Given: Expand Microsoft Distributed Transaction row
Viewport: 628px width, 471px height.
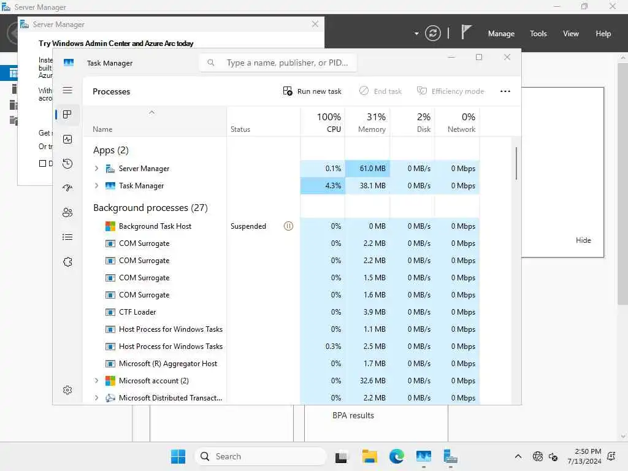Looking at the screenshot, I should click(96, 398).
